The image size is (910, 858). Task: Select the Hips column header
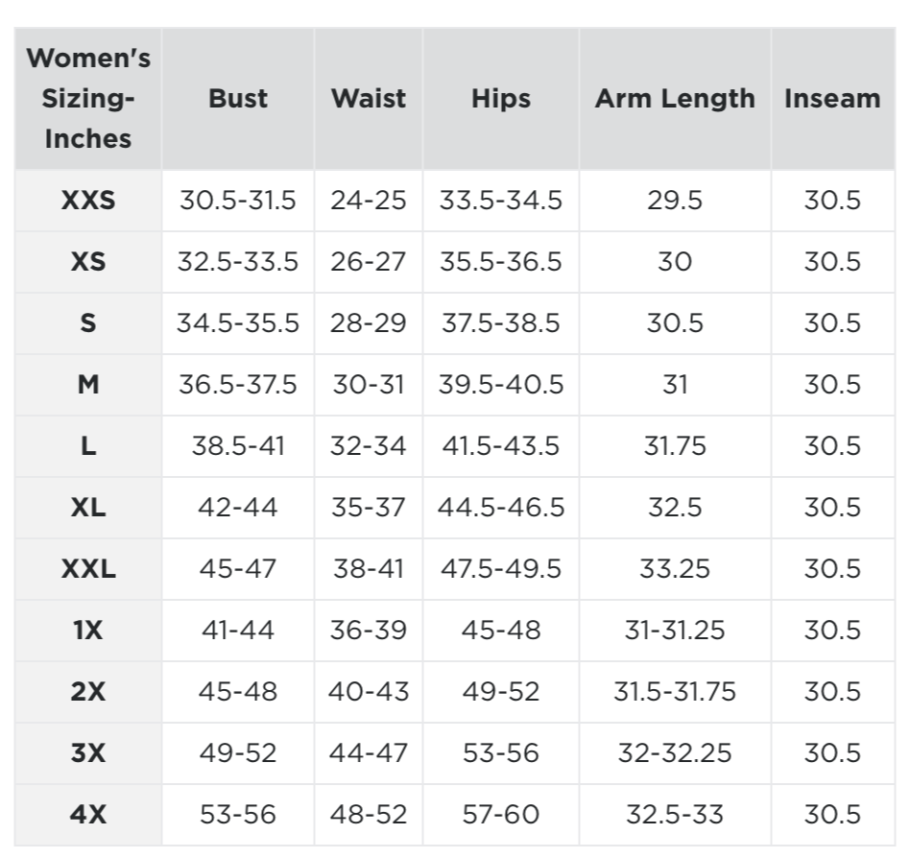pos(501,99)
